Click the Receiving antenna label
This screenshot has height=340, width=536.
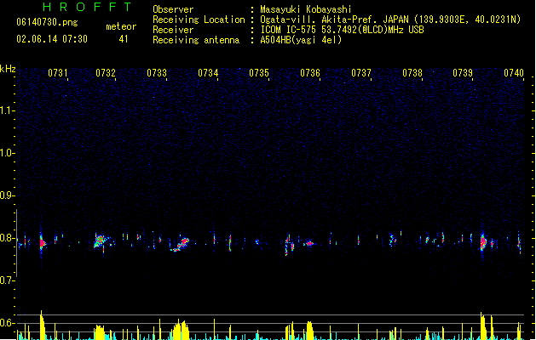[x=196, y=40]
